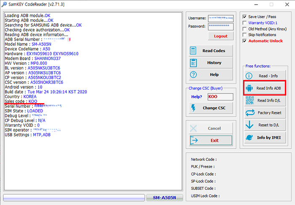Click the CP-Lock Code : label
The height and width of the screenshot is (205, 295).
coord(204,174)
